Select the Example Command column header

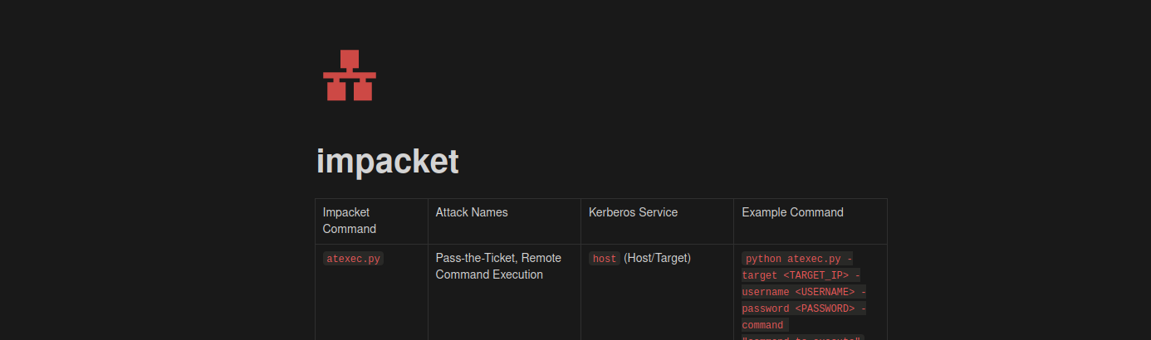click(x=792, y=212)
